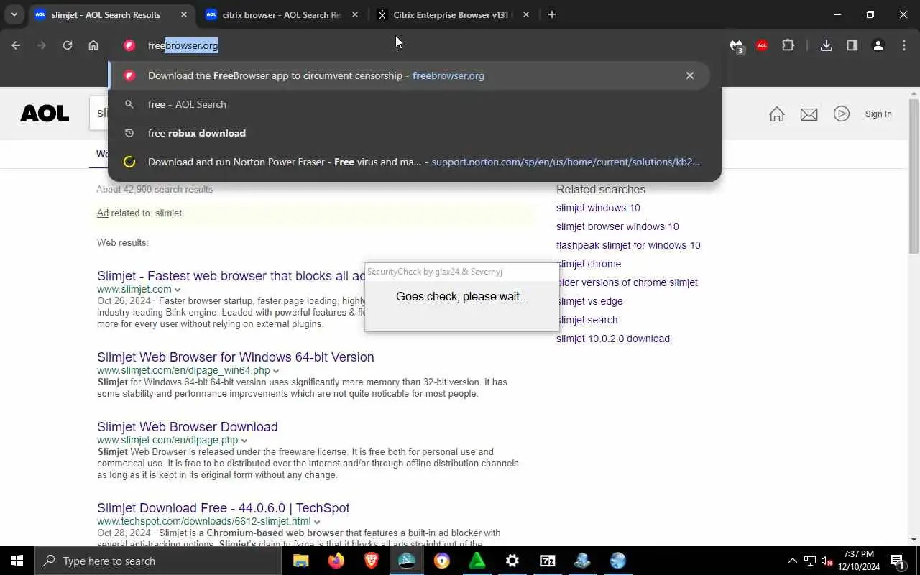Click 'flashpeak slimjet for windows 10' related search
This screenshot has width=920, height=575.
pyautogui.click(x=628, y=245)
